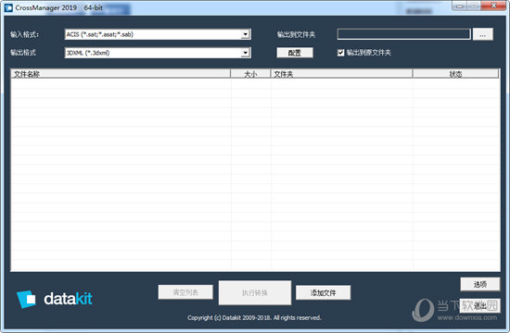Sort by the 状态 column header
The image size is (510, 333).
coord(455,74)
